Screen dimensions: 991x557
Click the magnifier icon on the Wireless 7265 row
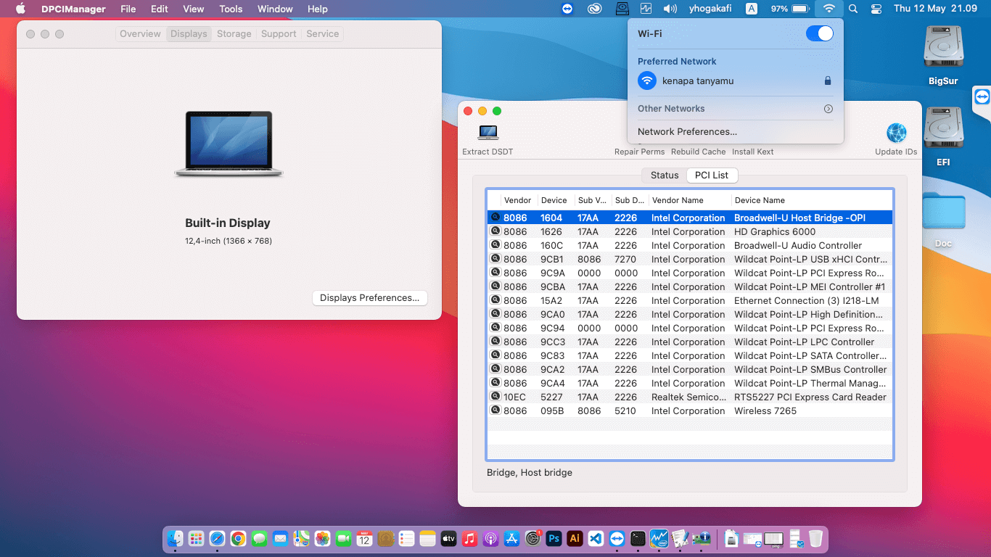tap(495, 410)
